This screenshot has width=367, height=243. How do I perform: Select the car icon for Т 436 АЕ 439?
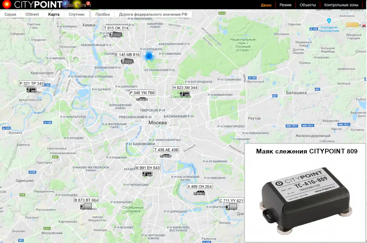pyautogui.click(x=165, y=157)
